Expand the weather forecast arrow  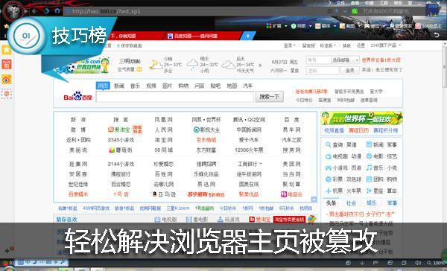point(260,66)
